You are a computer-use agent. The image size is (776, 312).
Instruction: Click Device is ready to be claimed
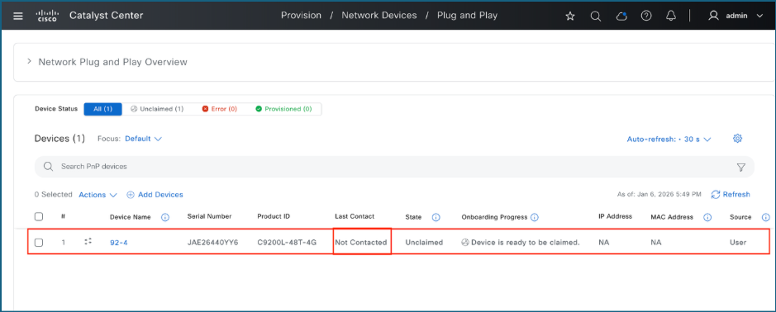pyautogui.click(x=520, y=243)
